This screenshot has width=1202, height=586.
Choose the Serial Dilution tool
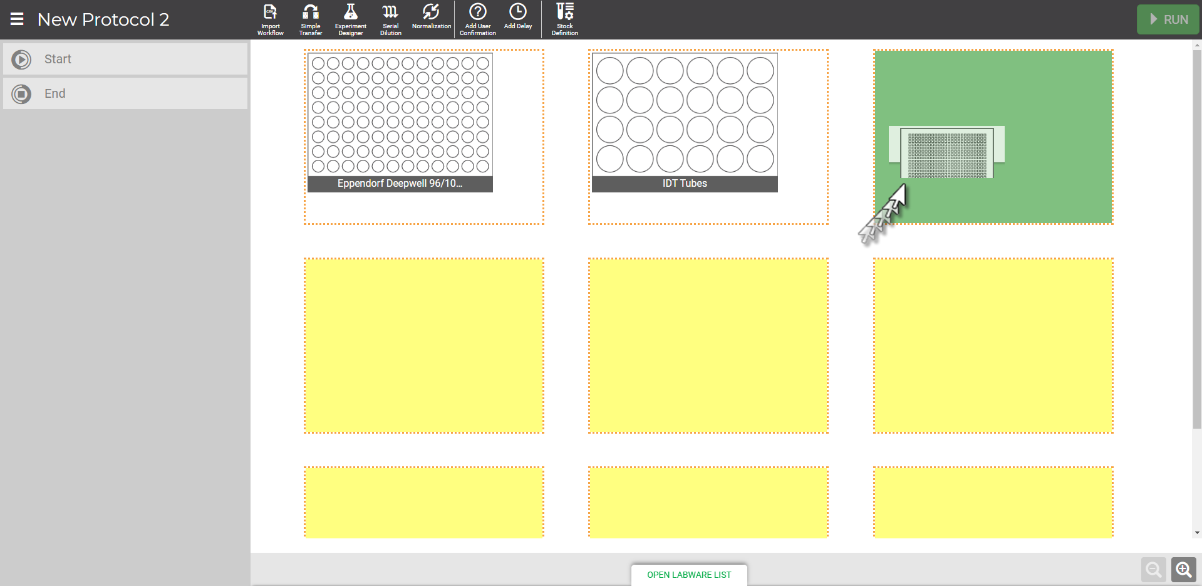click(390, 19)
